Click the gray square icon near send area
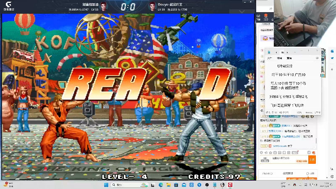The image size is (336, 189). [x=309, y=152]
